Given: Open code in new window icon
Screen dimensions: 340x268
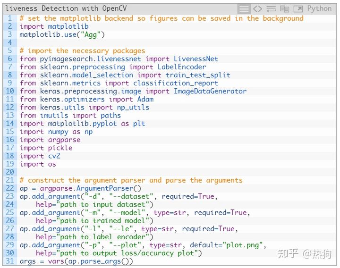Looking at the screenshot, I should pyautogui.click(x=298, y=9).
